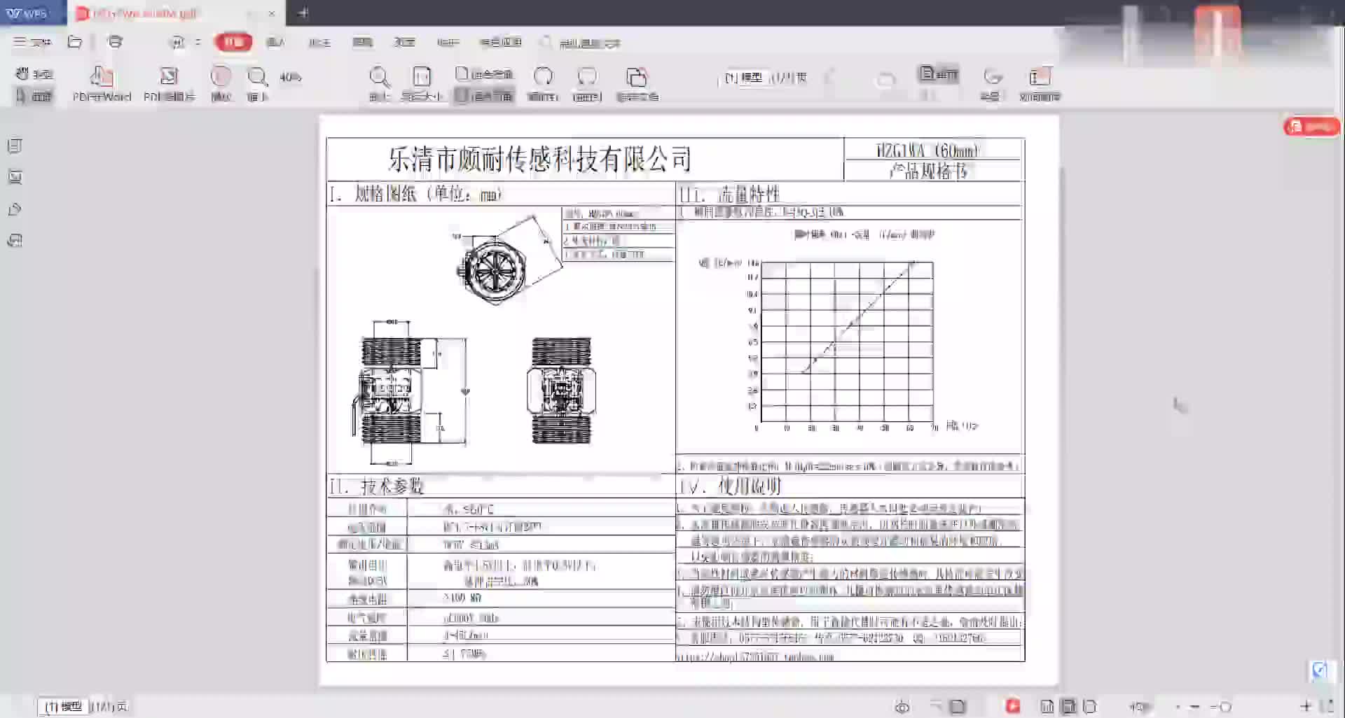Select the hand pan tool

(34, 74)
